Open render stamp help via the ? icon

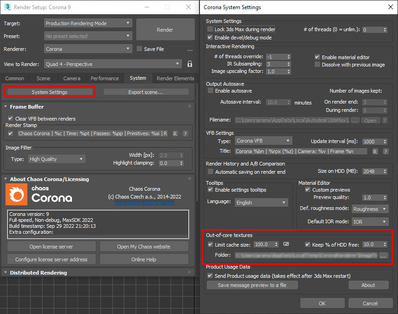coord(185,134)
